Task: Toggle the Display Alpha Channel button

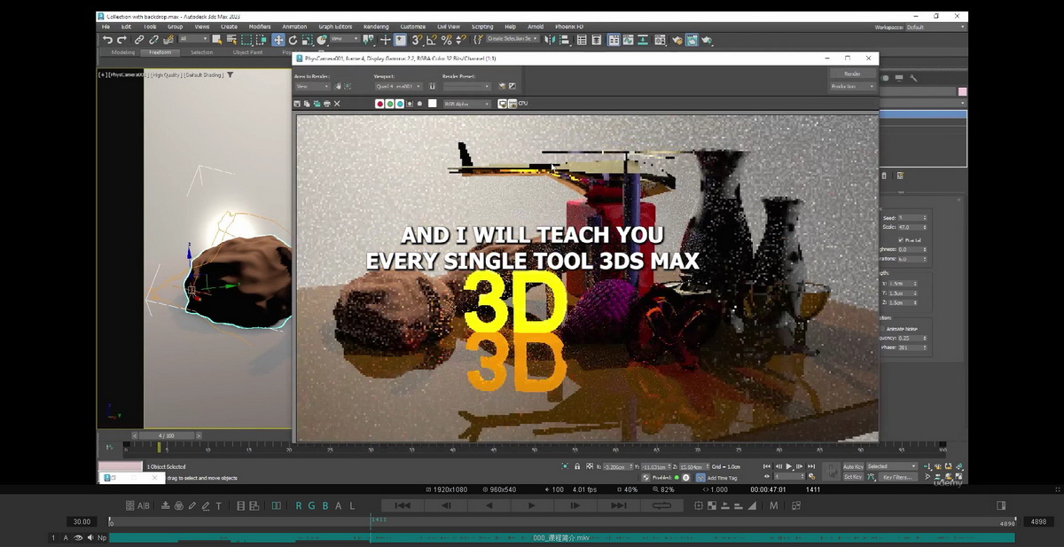Action: coord(410,104)
